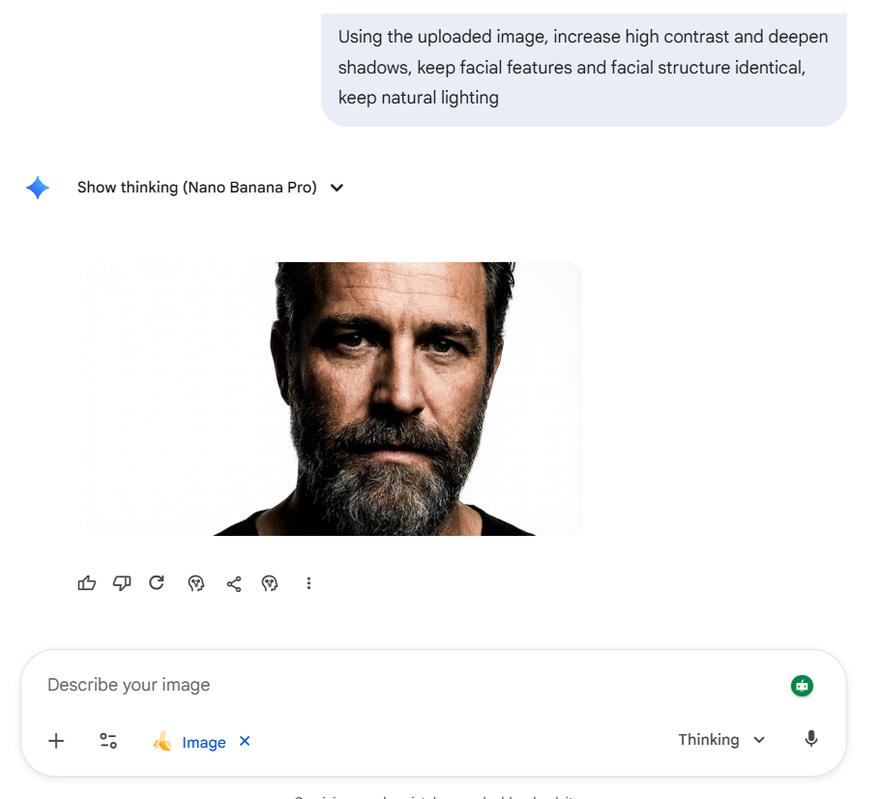The image size is (880, 799).
Task: Open the generated bearded man image
Action: click(334, 399)
